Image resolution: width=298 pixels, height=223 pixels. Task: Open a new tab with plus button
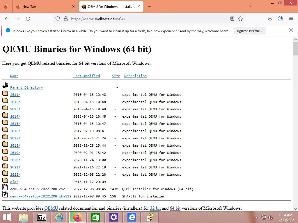150,7
